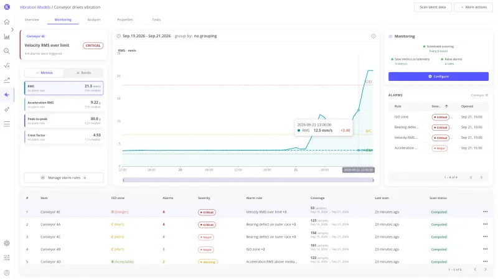Open three-dot menu for Conveyor 4B row

(x=486, y=249)
